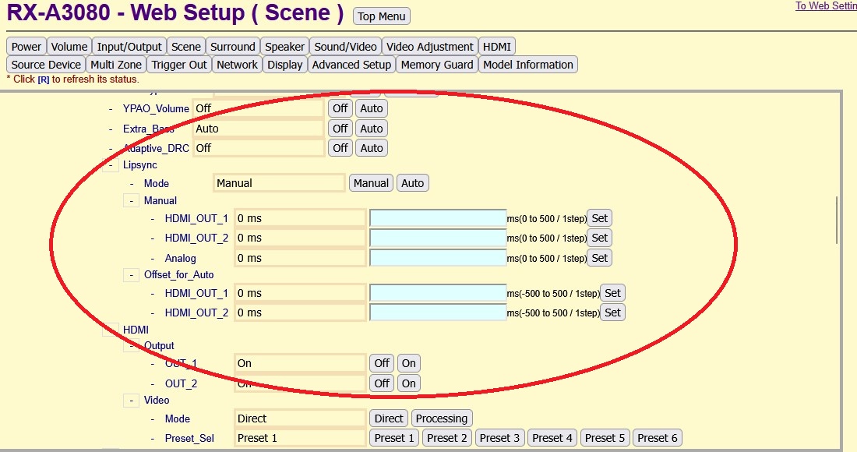Open the Top Menu button
This screenshot has width=857, height=452.
click(x=382, y=16)
